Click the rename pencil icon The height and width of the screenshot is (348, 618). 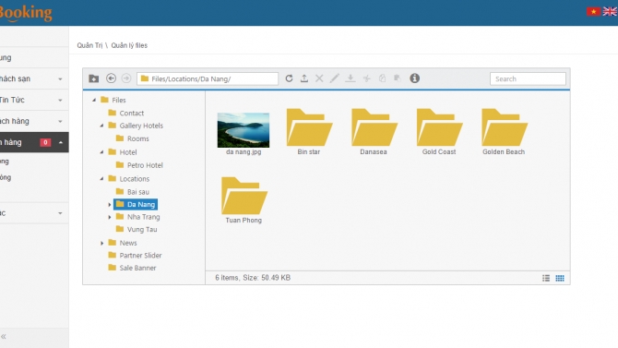click(x=334, y=78)
